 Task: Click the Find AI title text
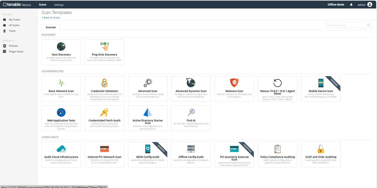pyautogui.click(x=191, y=120)
